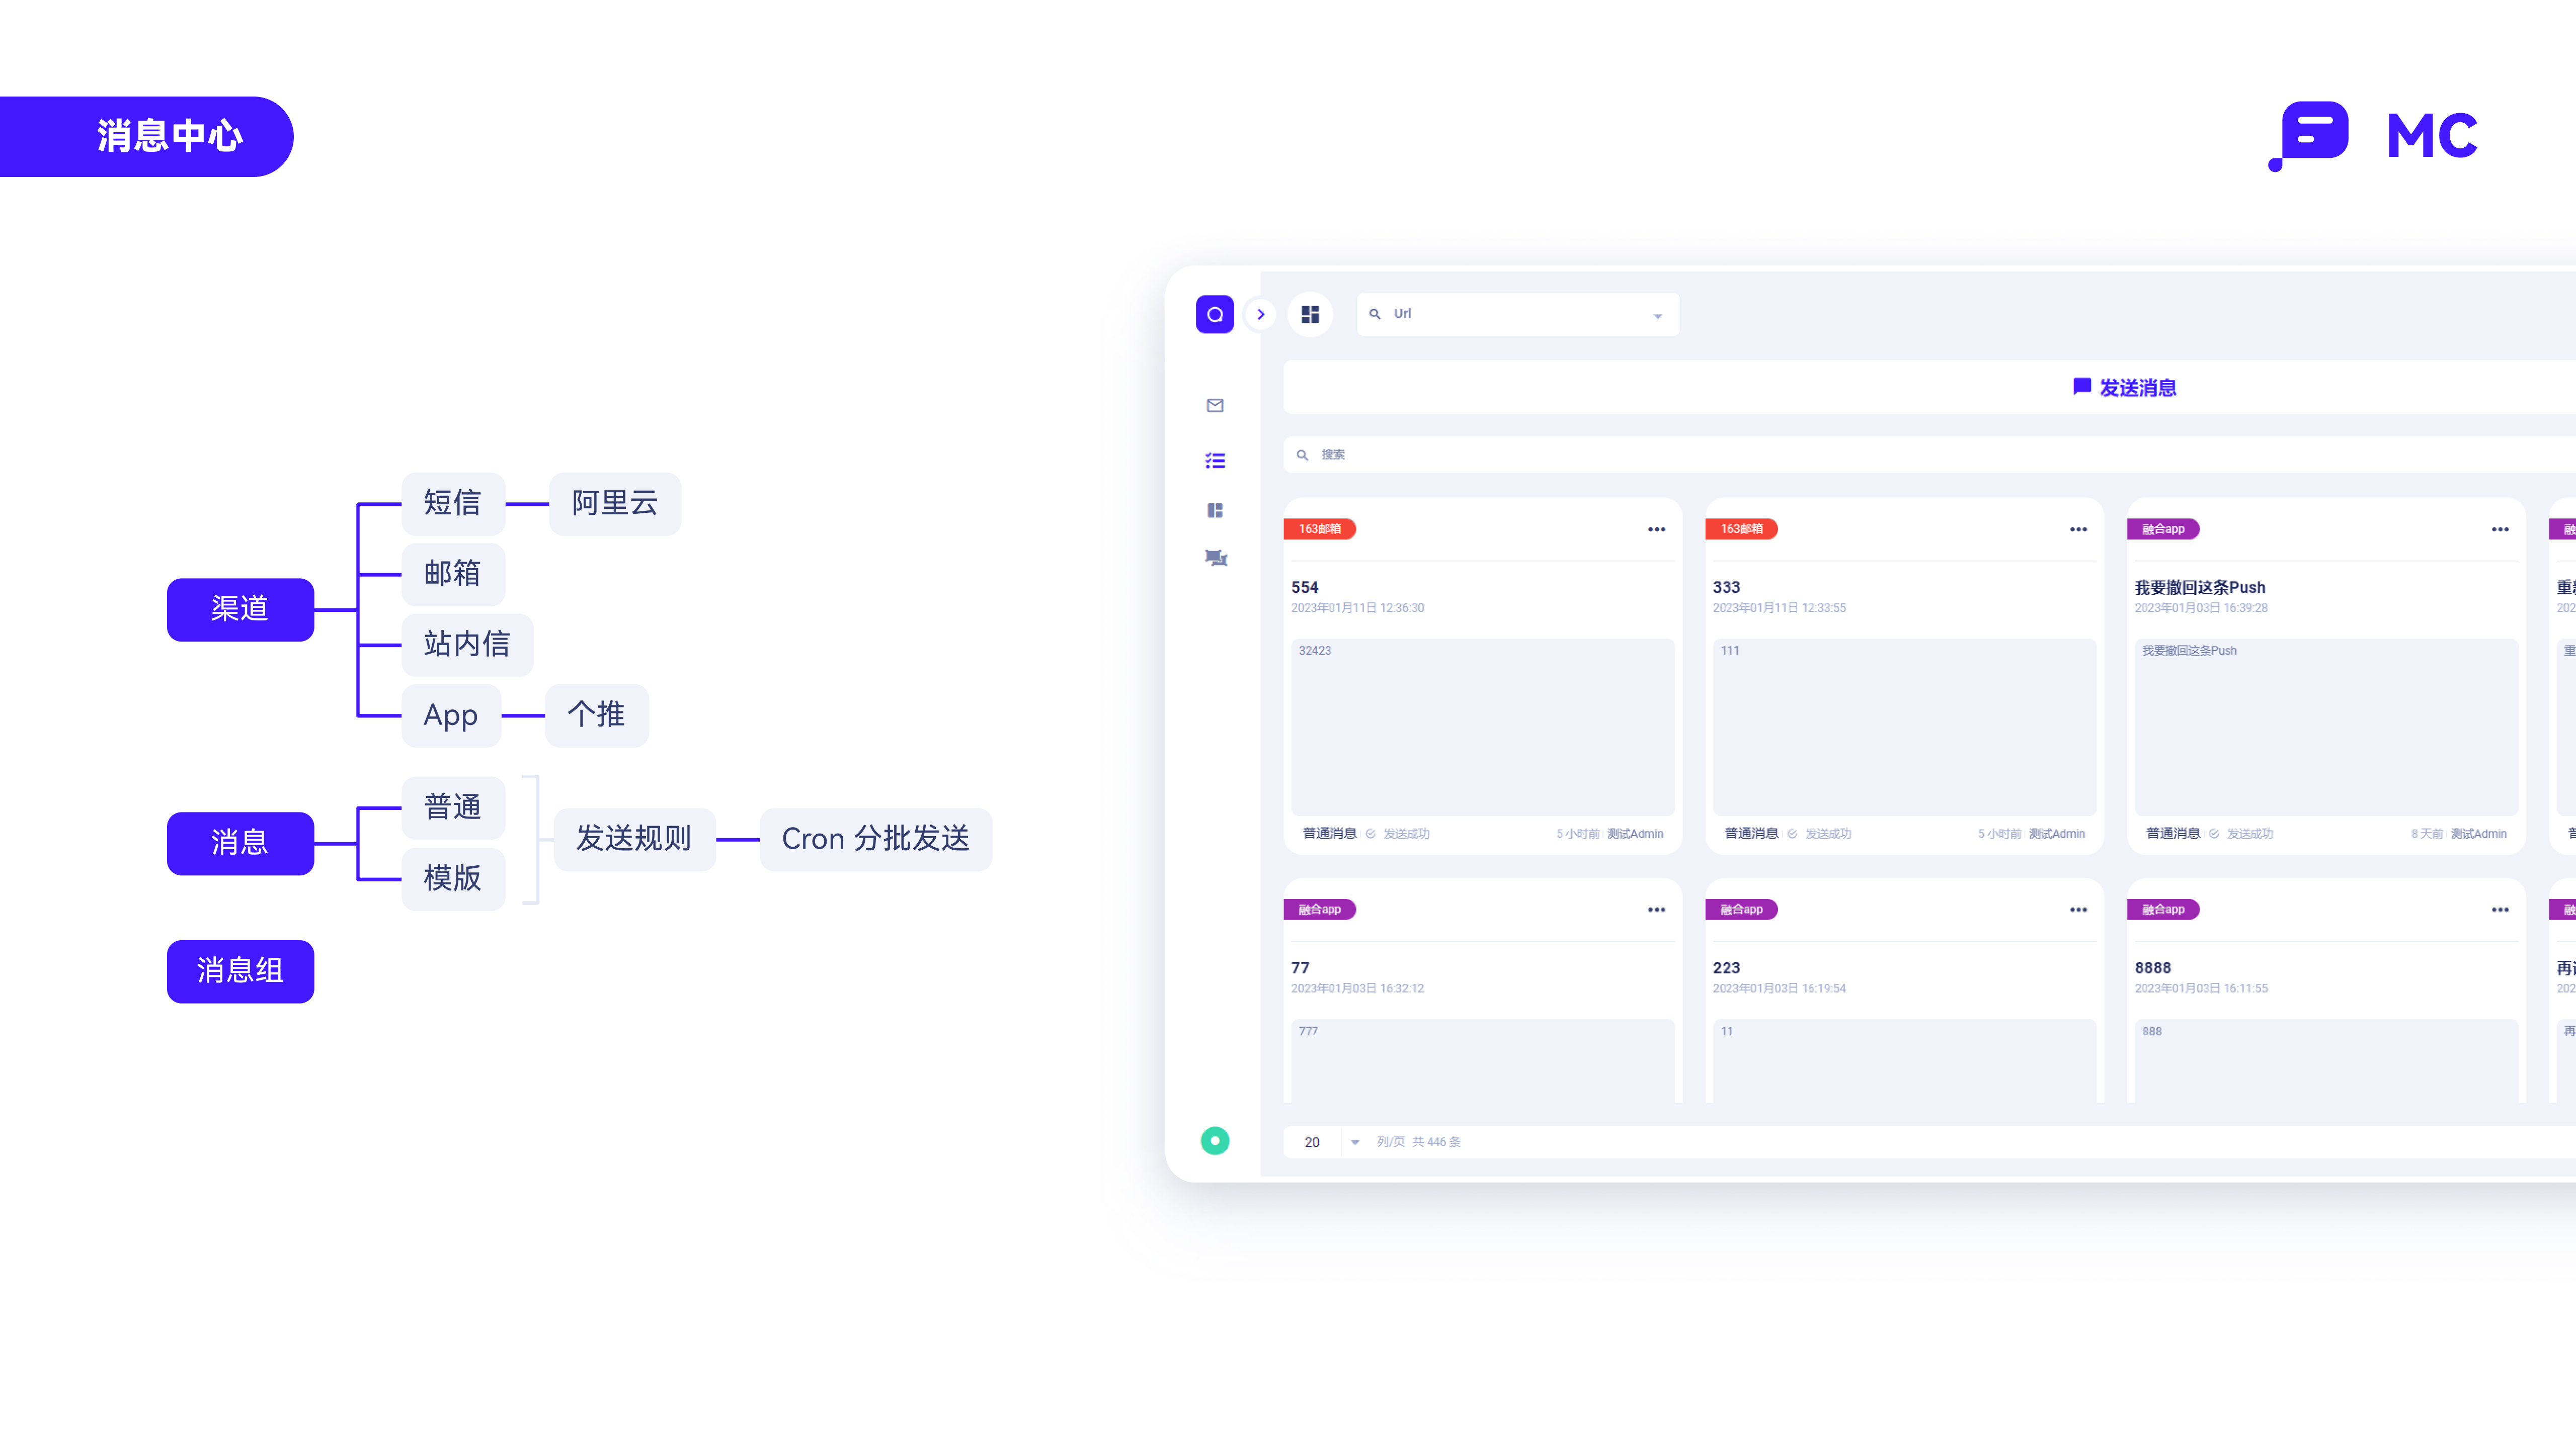
Task: Click the 163邮箱 tag on card 554
Action: (x=1319, y=528)
